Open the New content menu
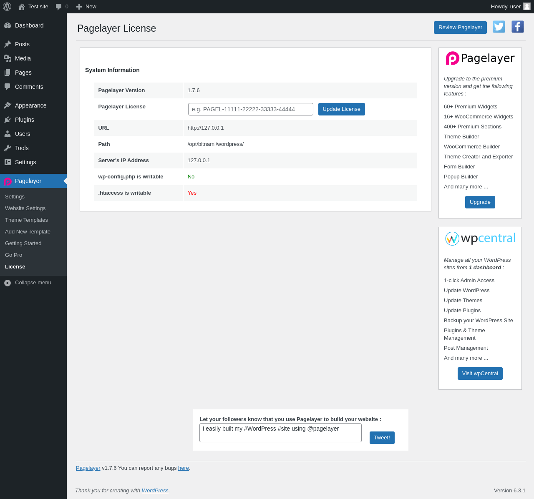 86,7
